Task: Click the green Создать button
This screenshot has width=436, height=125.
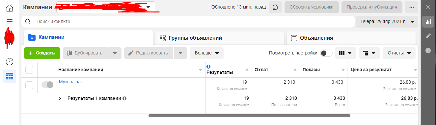Action: [42, 53]
